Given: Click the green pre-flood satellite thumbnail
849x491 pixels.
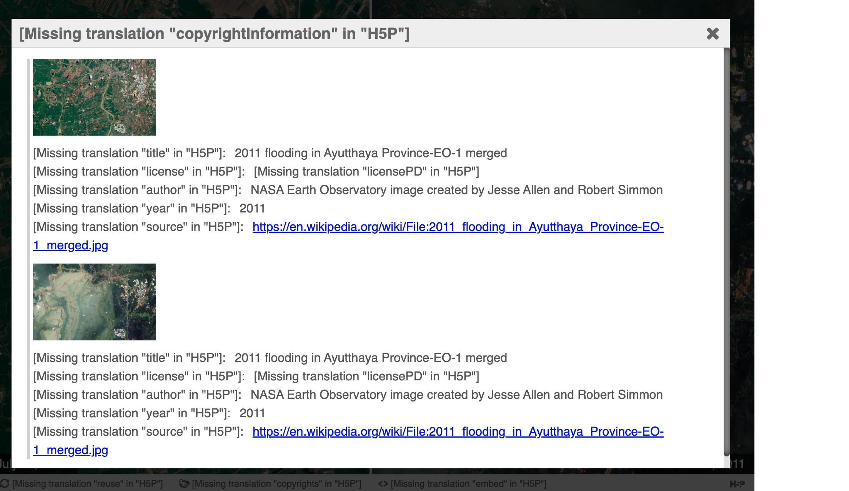Looking at the screenshot, I should coord(95,97).
